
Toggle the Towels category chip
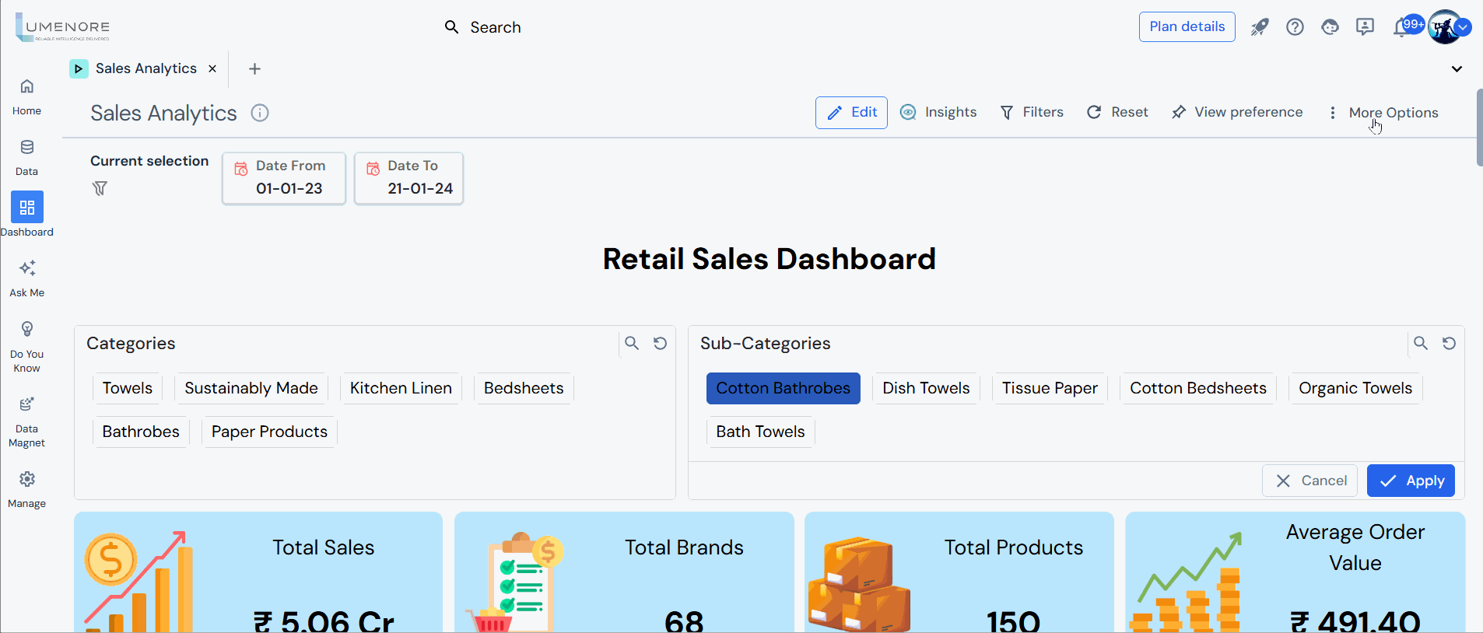pos(128,388)
